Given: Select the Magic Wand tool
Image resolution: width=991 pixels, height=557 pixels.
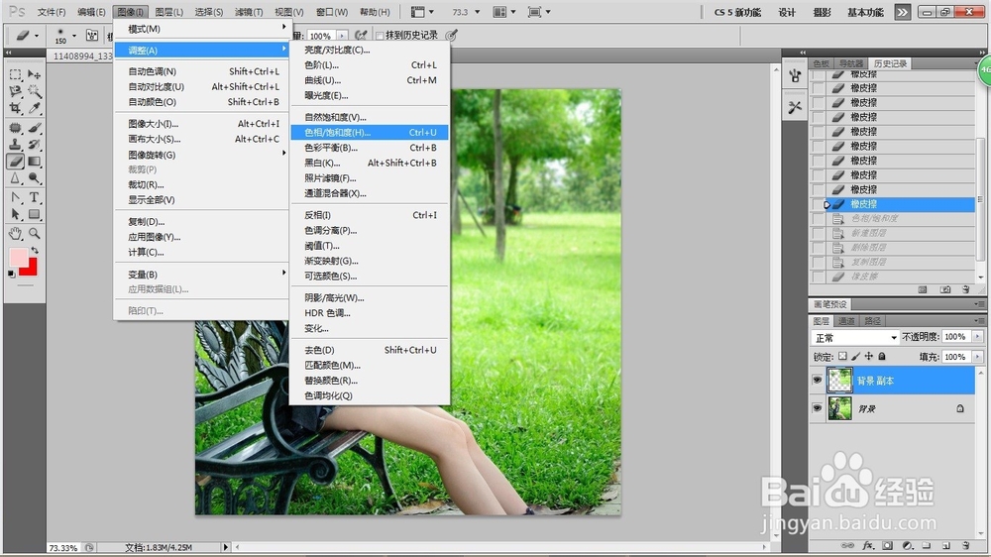Looking at the screenshot, I should coord(35,91).
